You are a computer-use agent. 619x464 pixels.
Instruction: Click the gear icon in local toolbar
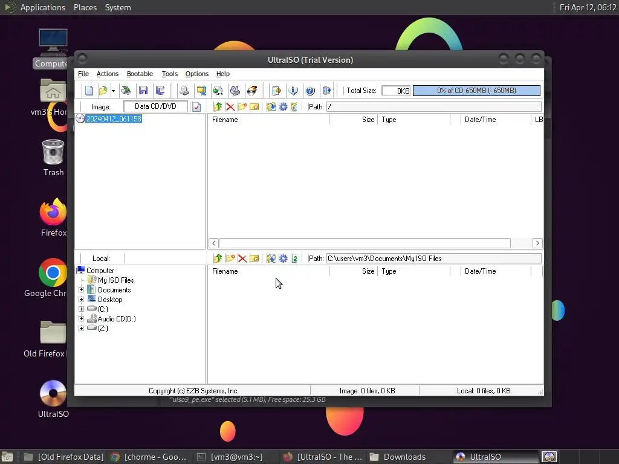284,259
